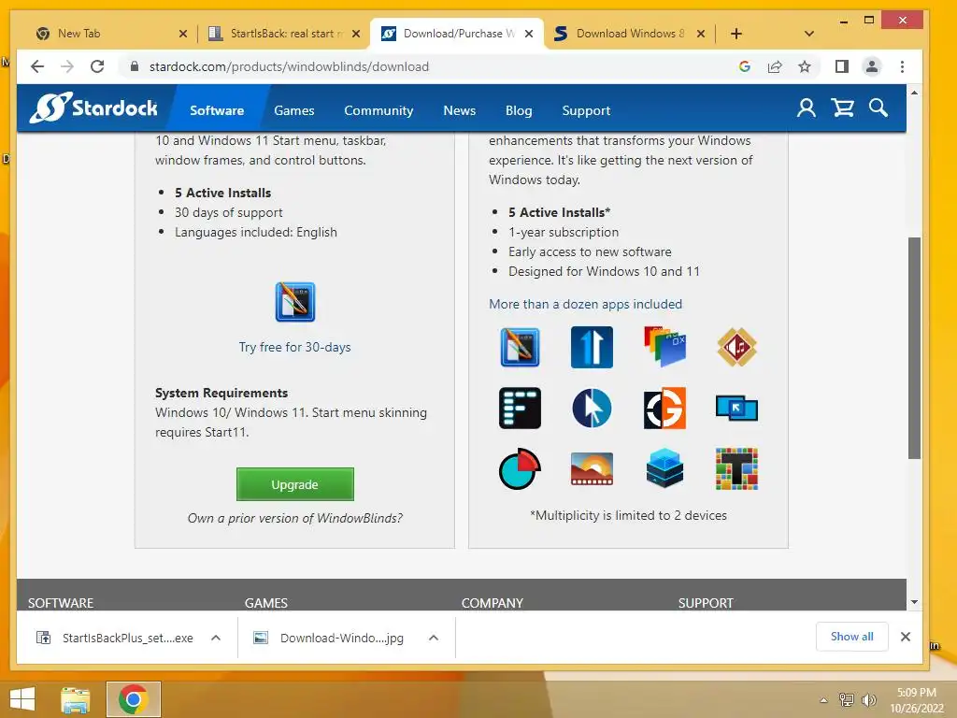Click the green Upgrade button
957x718 pixels.
coord(294,484)
